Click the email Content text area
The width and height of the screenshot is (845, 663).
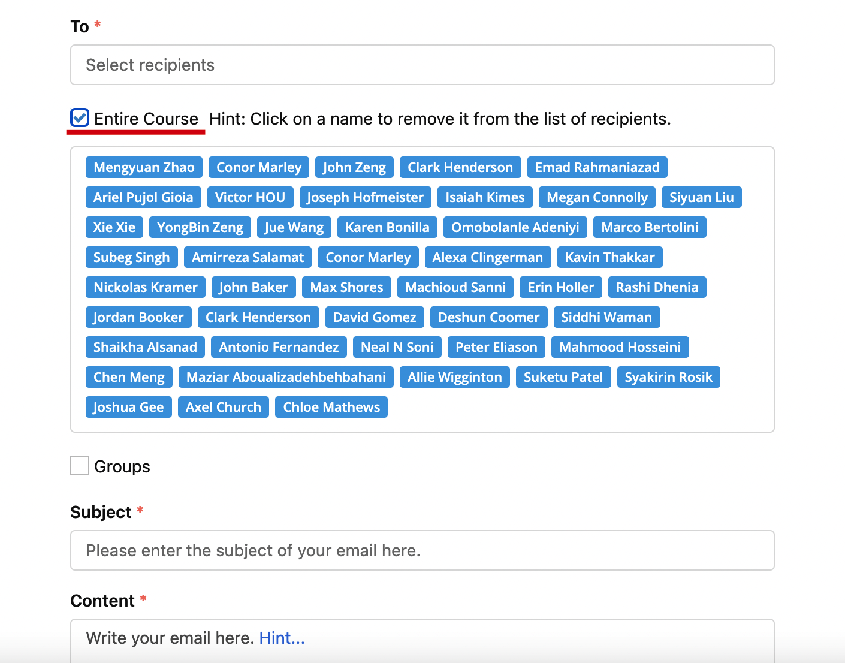(x=422, y=641)
